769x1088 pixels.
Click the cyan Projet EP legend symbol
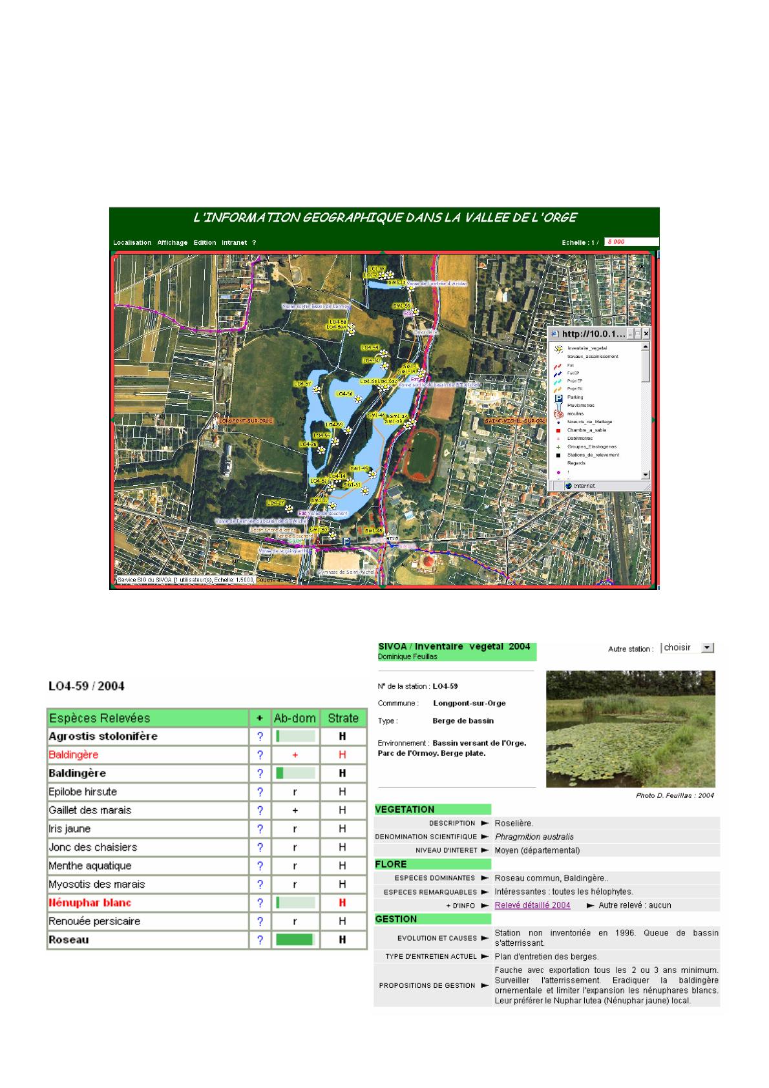tap(558, 381)
